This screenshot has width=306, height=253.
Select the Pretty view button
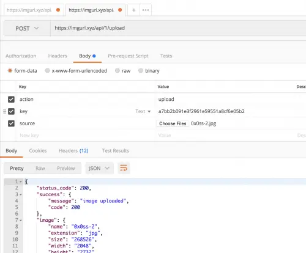pyautogui.click(x=17, y=168)
